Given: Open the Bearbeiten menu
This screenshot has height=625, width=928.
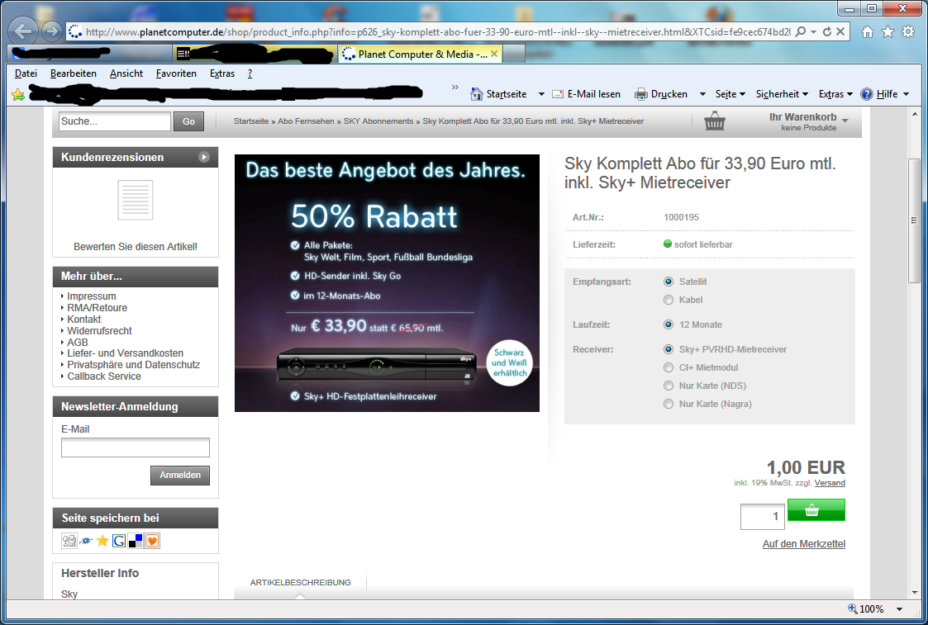Looking at the screenshot, I should [x=74, y=73].
